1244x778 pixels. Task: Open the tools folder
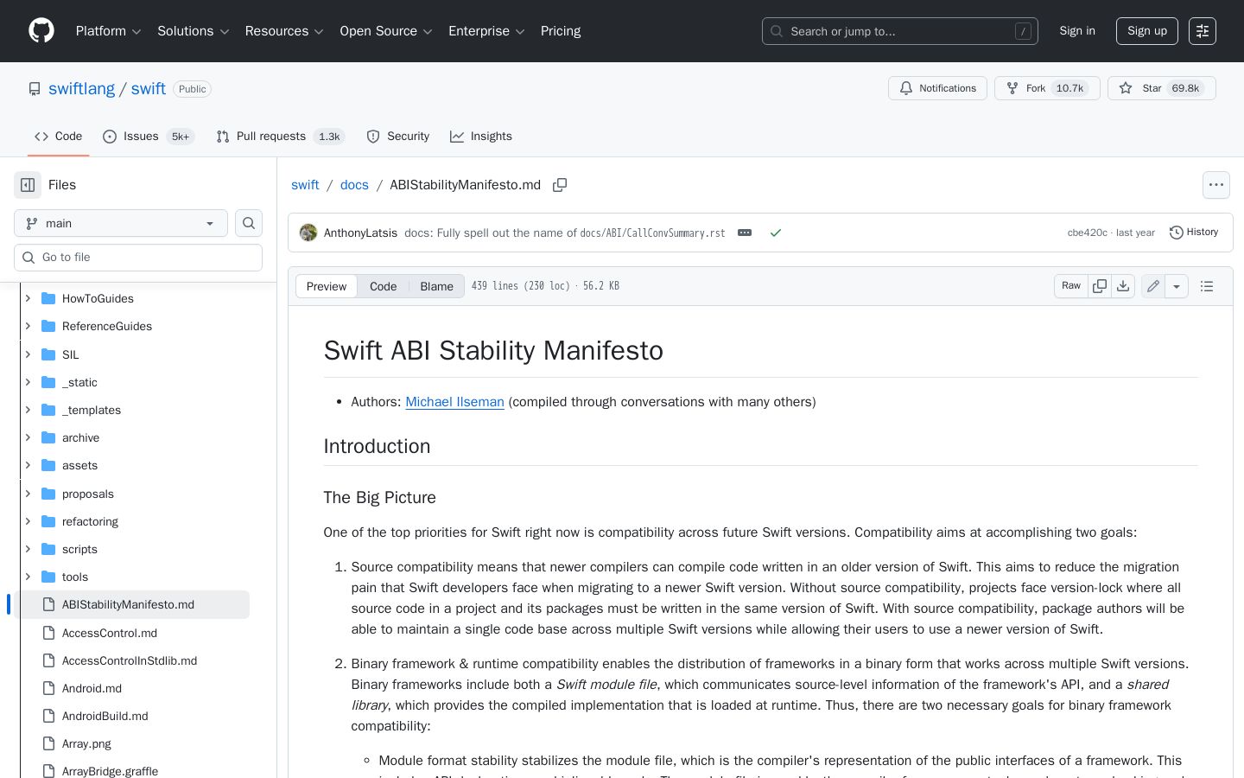(x=75, y=577)
